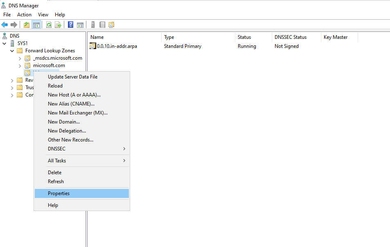The height and width of the screenshot is (247, 390).
Task: Click the _msdcs.microsoft.com zone icon
Action: 27,58
